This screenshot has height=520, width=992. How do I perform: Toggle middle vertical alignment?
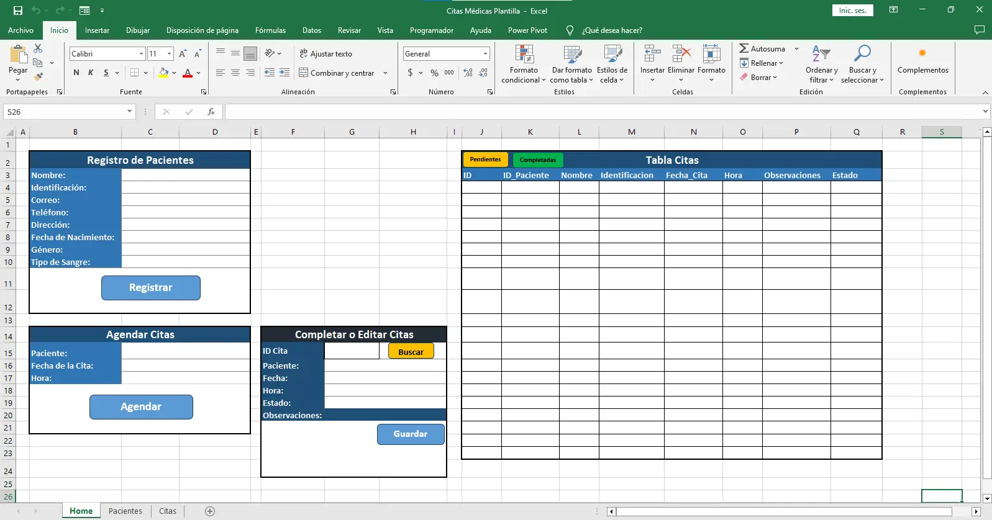(235, 54)
